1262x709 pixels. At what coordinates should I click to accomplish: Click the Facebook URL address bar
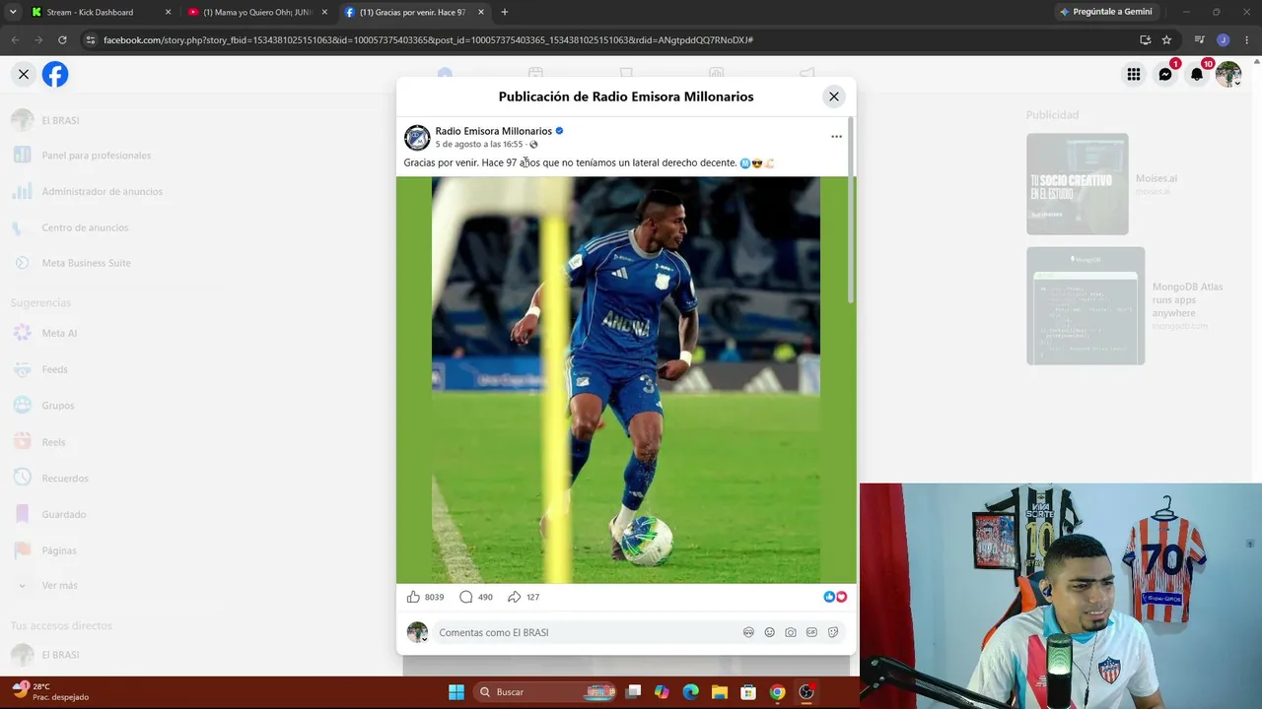[x=428, y=40]
